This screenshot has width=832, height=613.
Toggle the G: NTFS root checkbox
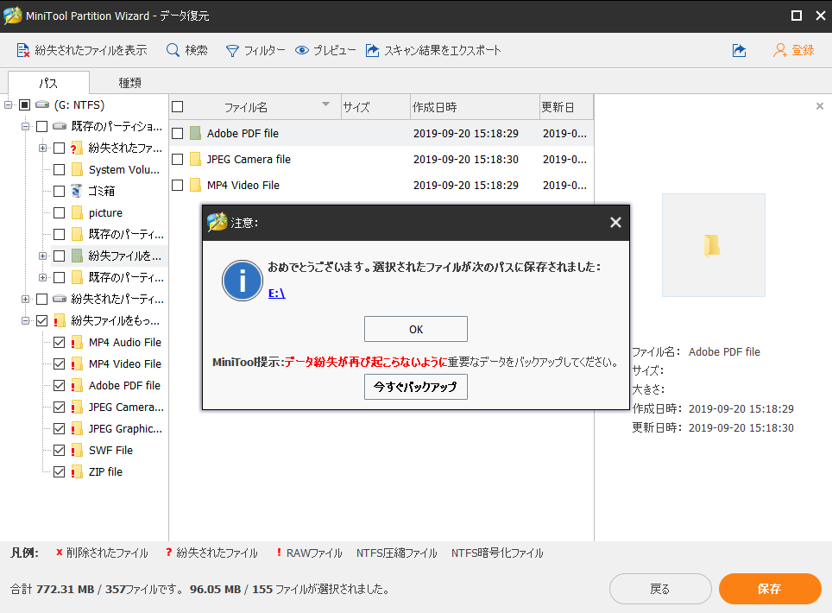24,104
